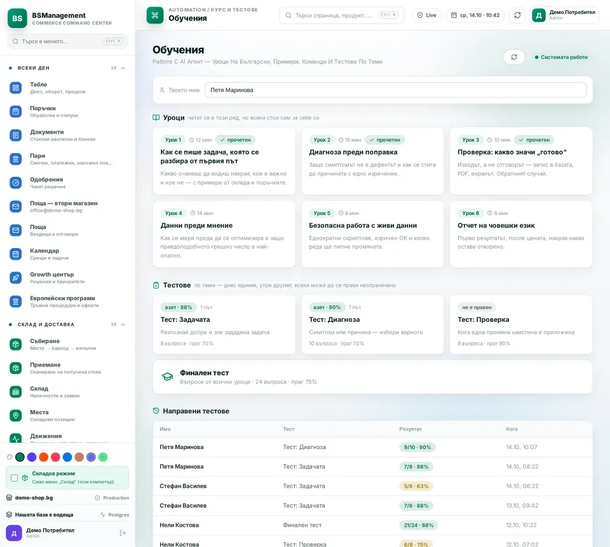Select the dark green theme color swatch

(20, 457)
